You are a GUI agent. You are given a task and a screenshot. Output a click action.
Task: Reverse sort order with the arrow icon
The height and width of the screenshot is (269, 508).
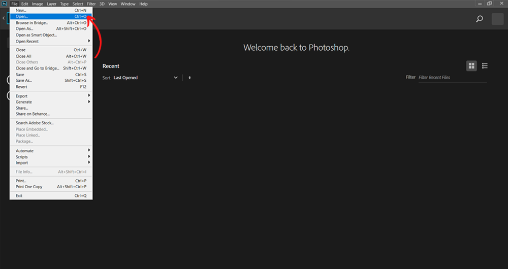[x=189, y=78]
